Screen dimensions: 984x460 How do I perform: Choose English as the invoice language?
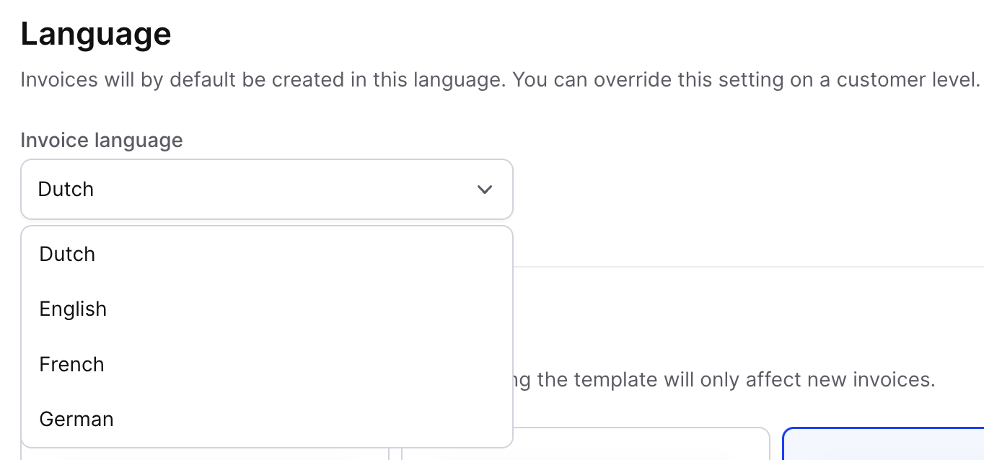(x=267, y=309)
